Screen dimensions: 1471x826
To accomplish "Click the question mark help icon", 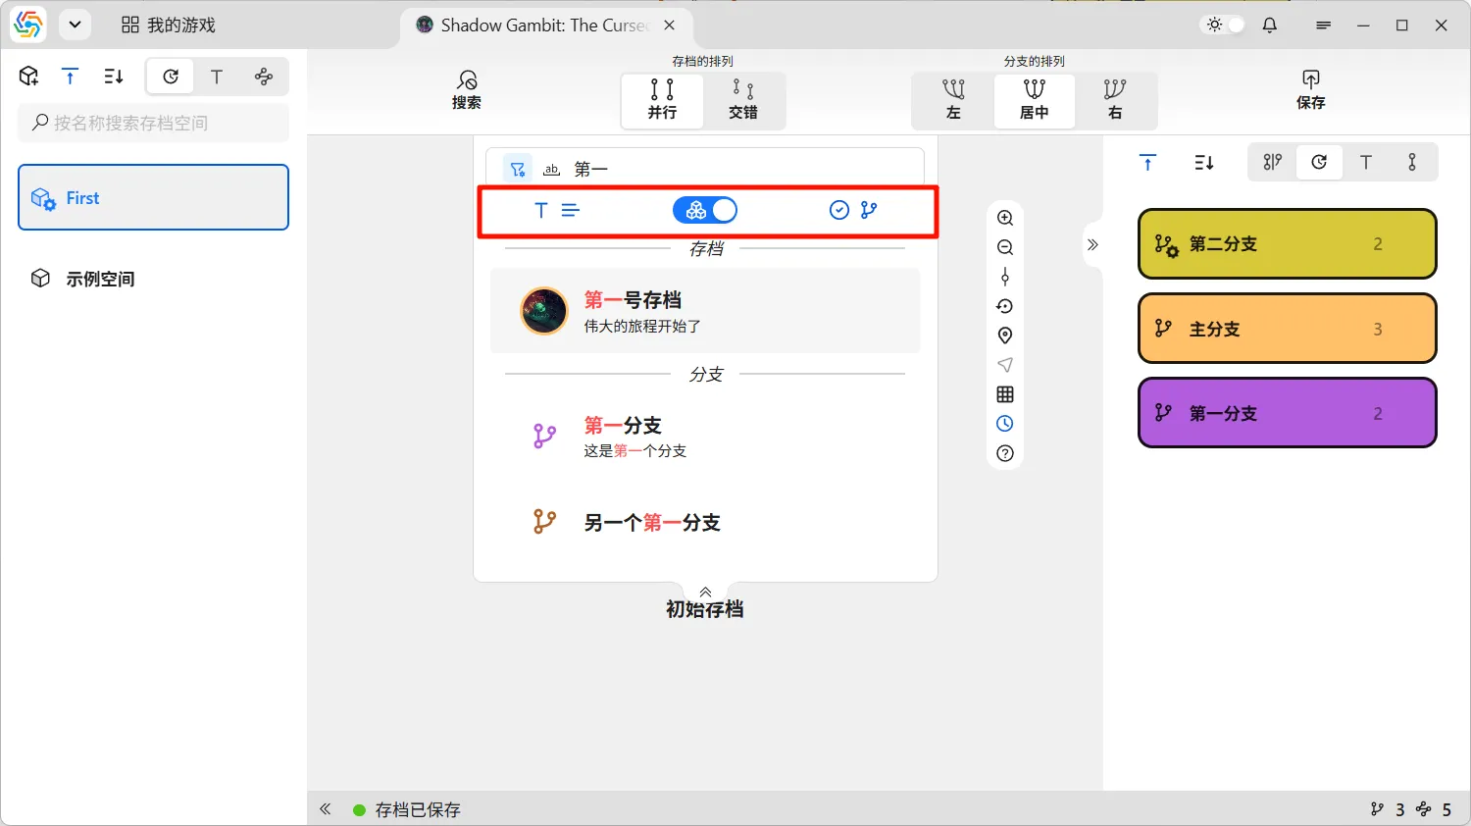I will tap(1005, 453).
